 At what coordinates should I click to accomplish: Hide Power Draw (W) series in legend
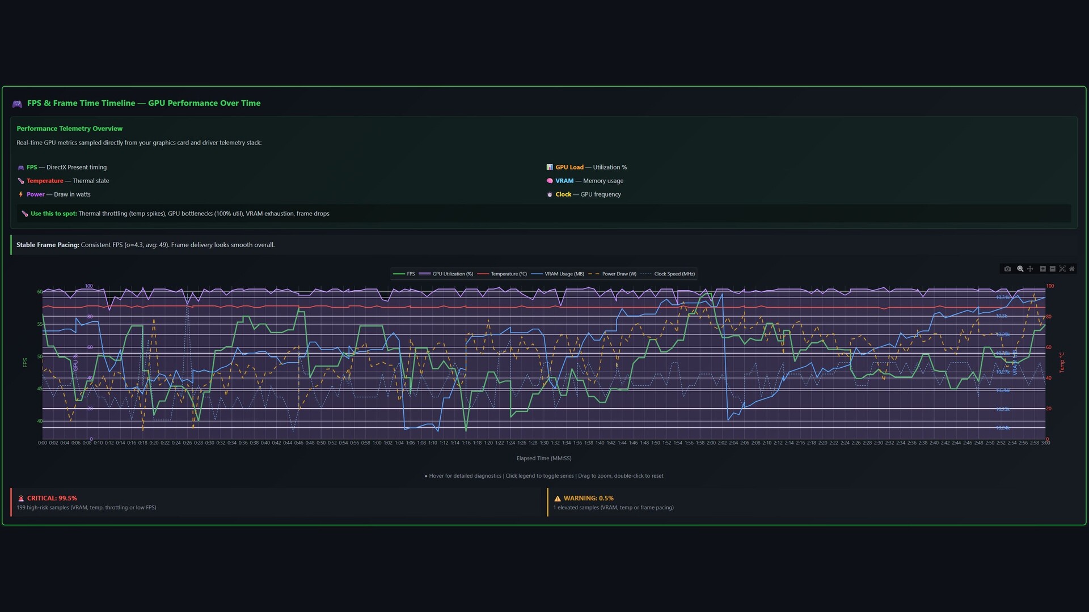tap(613, 274)
